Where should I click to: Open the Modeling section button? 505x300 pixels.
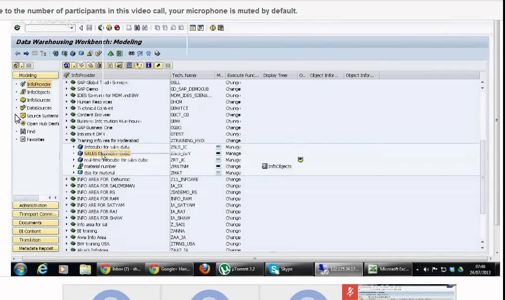click(x=36, y=75)
